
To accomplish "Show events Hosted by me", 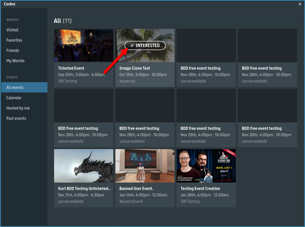I will 18,108.
